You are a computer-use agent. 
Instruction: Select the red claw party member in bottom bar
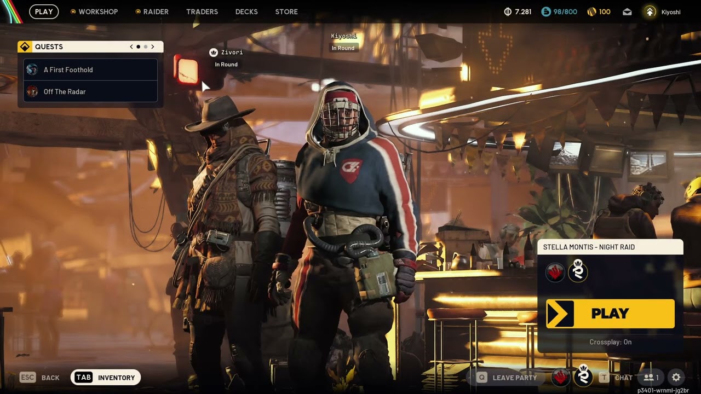point(560,377)
